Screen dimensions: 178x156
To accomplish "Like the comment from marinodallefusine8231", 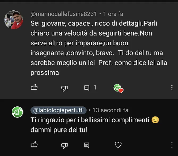I will [34, 87].
